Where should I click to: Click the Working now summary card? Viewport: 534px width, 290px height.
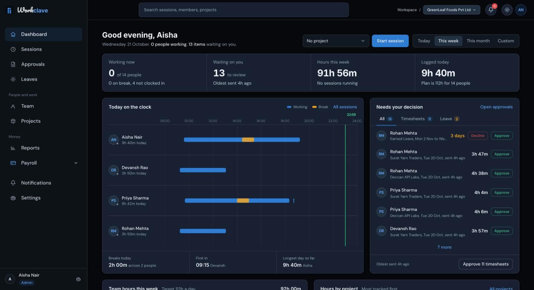pyautogui.click(x=155, y=72)
